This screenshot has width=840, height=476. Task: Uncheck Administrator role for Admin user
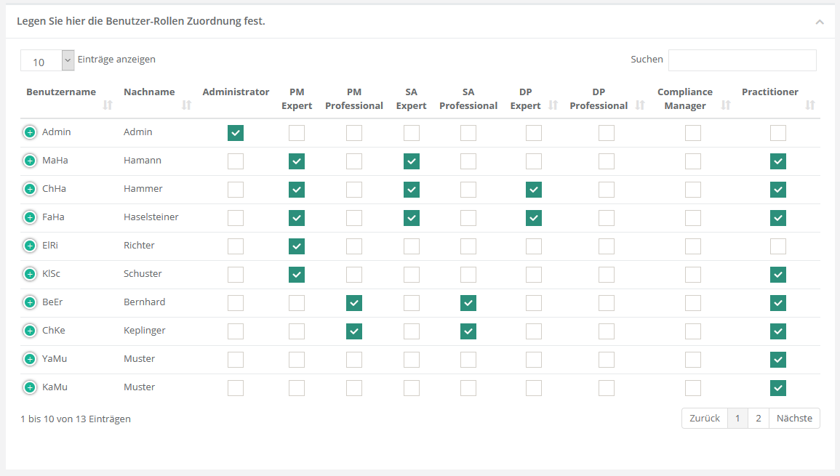click(x=236, y=133)
